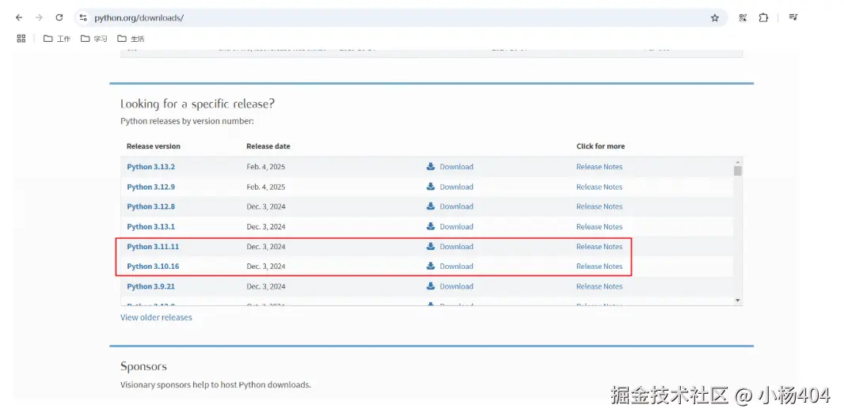Reload the page with refresh icon

click(59, 17)
